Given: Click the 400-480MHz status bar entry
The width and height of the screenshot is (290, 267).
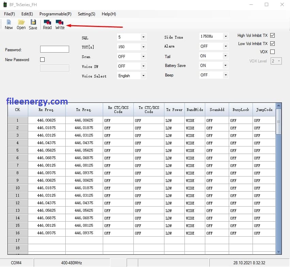Looking at the screenshot, I should (71, 263).
